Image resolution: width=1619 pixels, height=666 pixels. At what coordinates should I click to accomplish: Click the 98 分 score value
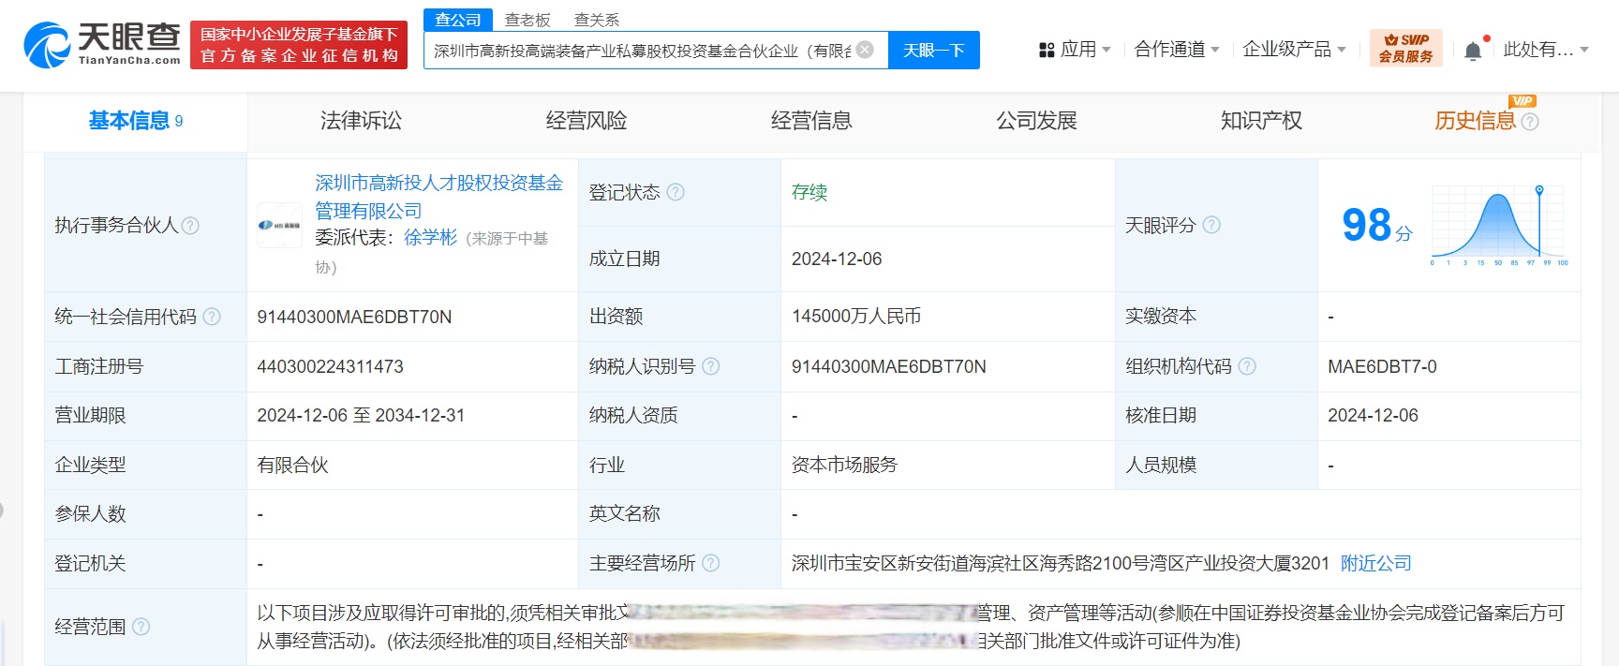1377,225
